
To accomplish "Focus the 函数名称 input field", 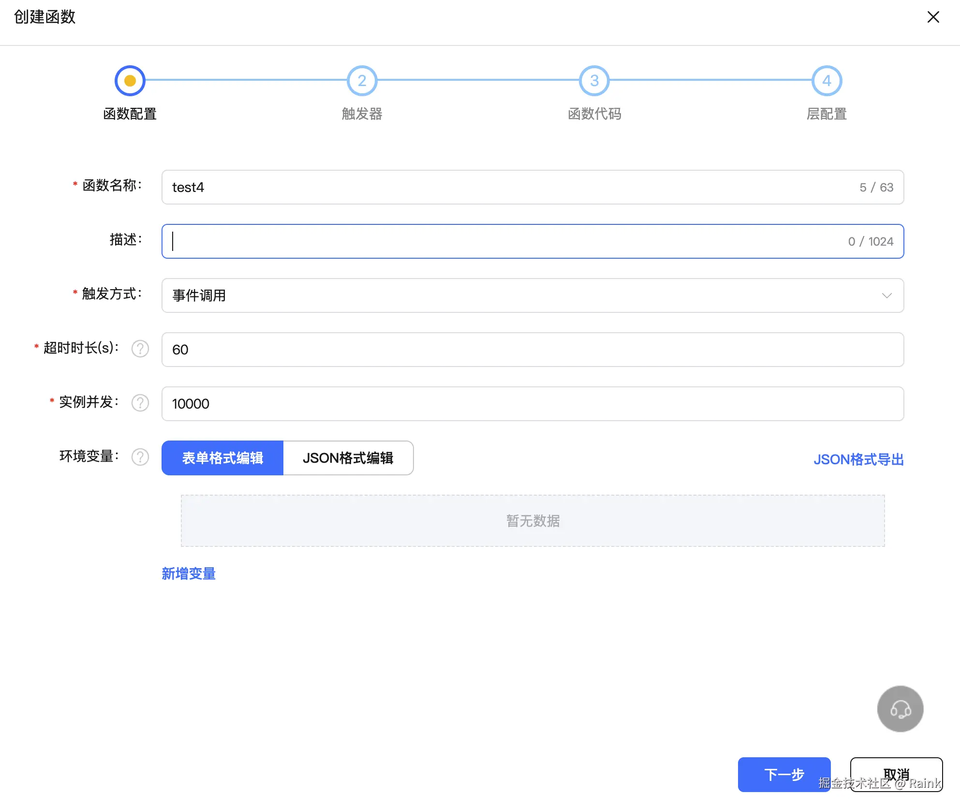I will [508, 187].
